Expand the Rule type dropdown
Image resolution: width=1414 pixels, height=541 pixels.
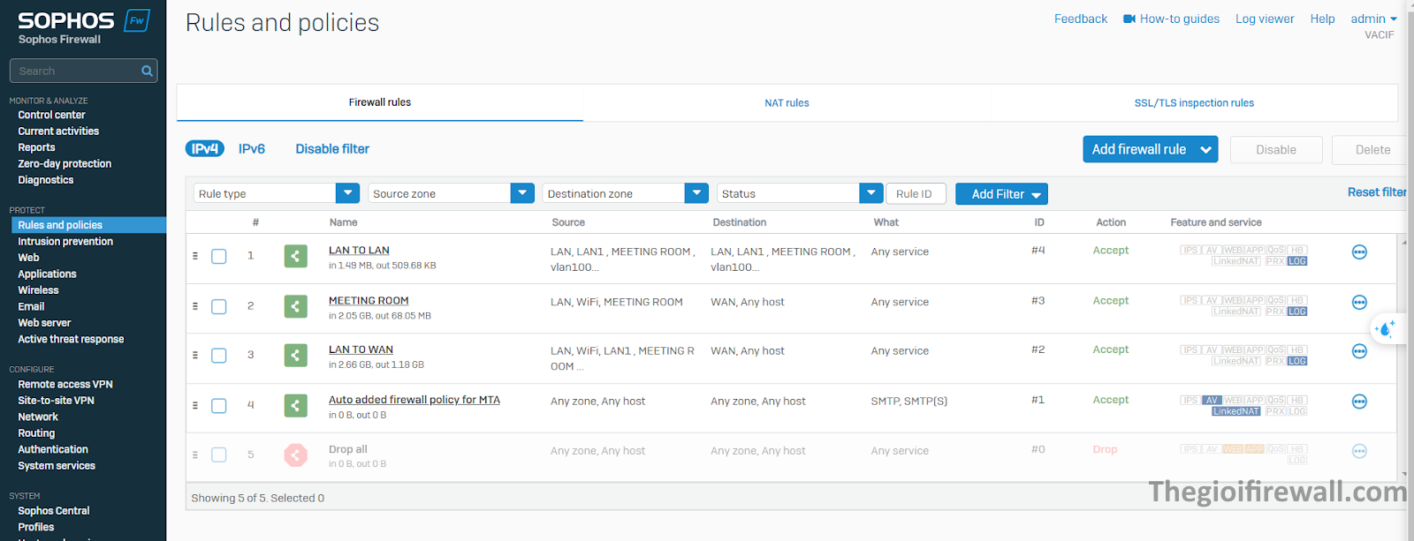pos(347,193)
